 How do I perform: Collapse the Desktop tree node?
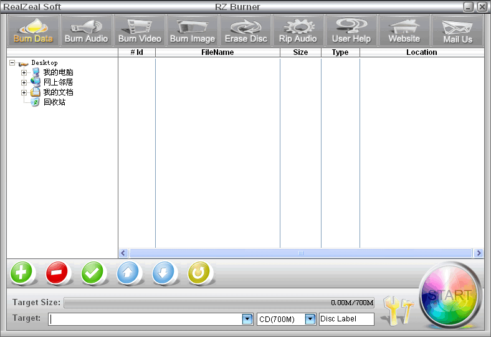(12, 62)
